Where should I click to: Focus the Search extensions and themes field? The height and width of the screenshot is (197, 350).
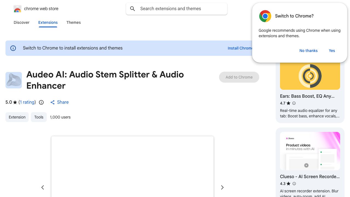click(x=177, y=9)
